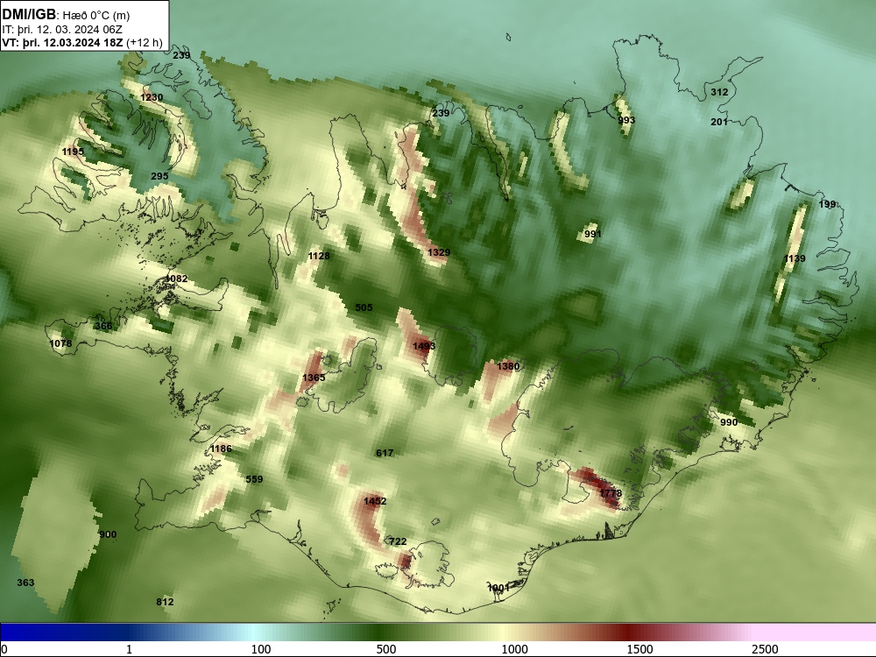876x657 pixels.
Task: Click the 1186 height value on map
Action: (x=222, y=448)
